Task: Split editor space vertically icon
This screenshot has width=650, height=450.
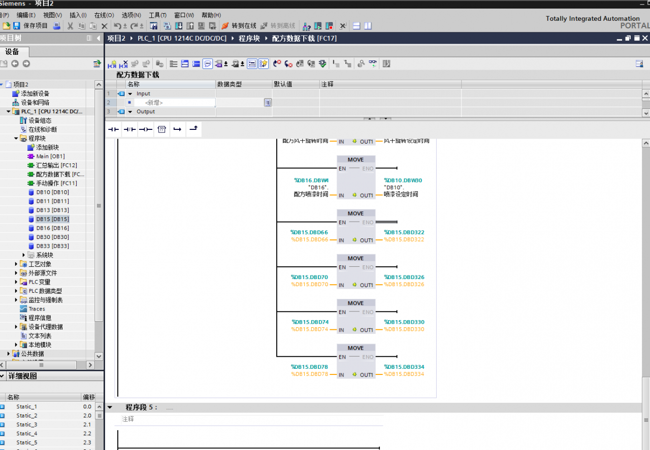Action: (368, 26)
